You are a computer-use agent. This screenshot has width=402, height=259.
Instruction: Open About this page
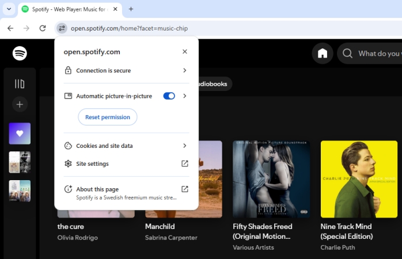(x=126, y=193)
